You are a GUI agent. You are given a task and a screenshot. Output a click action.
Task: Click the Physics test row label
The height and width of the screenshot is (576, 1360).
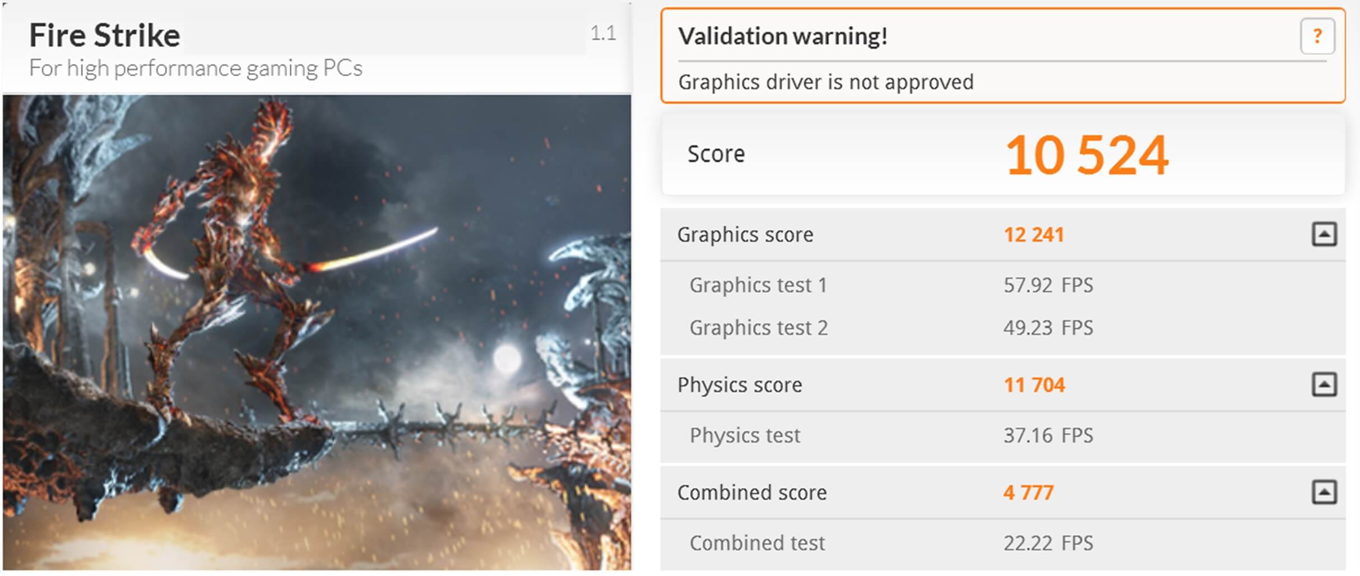point(744,435)
